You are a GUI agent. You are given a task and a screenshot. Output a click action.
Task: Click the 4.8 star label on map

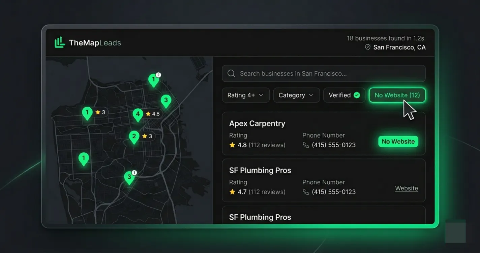pos(153,114)
